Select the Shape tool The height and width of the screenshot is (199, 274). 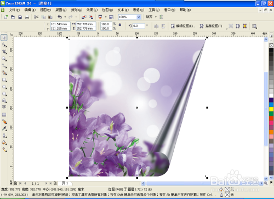[4, 44]
